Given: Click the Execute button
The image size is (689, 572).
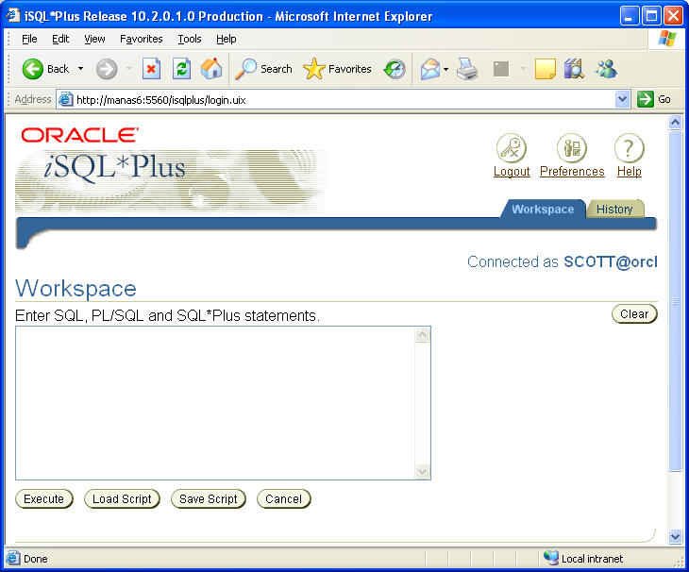Looking at the screenshot, I should pyautogui.click(x=44, y=499).
